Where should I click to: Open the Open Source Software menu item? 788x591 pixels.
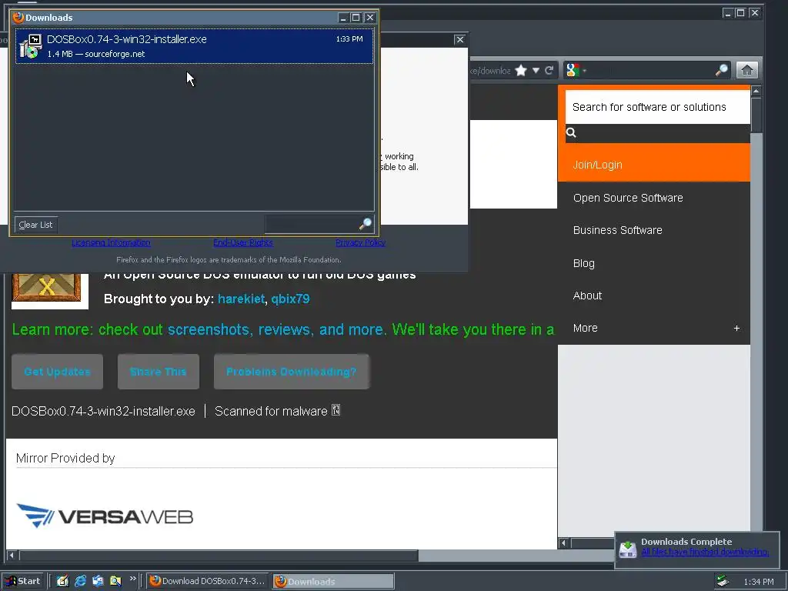(628, 198)
